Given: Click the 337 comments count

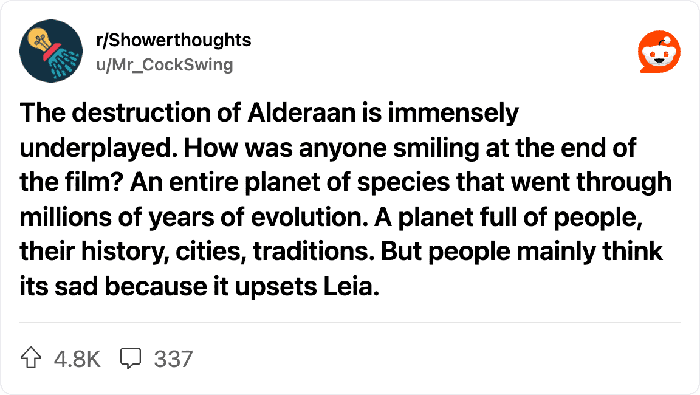Looking at the screenshot, I should (173, 359).
